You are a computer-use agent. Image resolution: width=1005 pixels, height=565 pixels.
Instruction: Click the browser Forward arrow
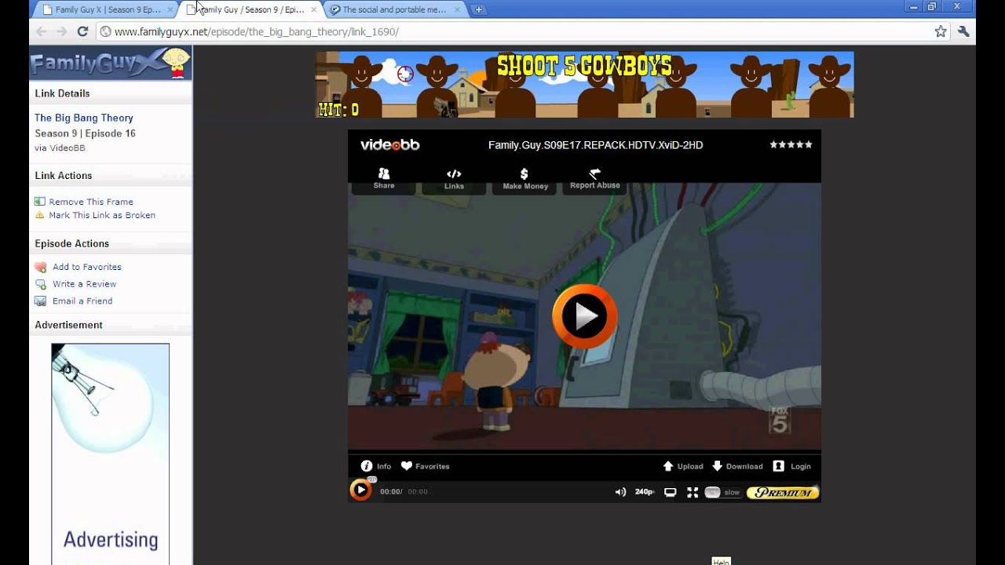tap(62, 31)
